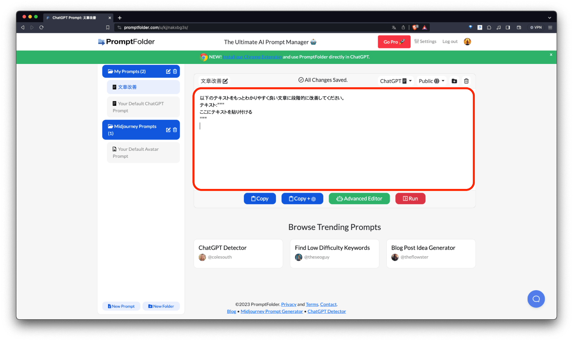Open Your Default ChatGPT Prompt

tap(143, 107)
